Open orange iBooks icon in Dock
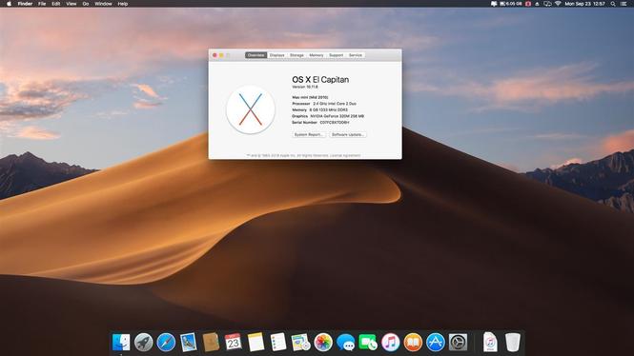The image size is (634, 356). tap(413, 343)
